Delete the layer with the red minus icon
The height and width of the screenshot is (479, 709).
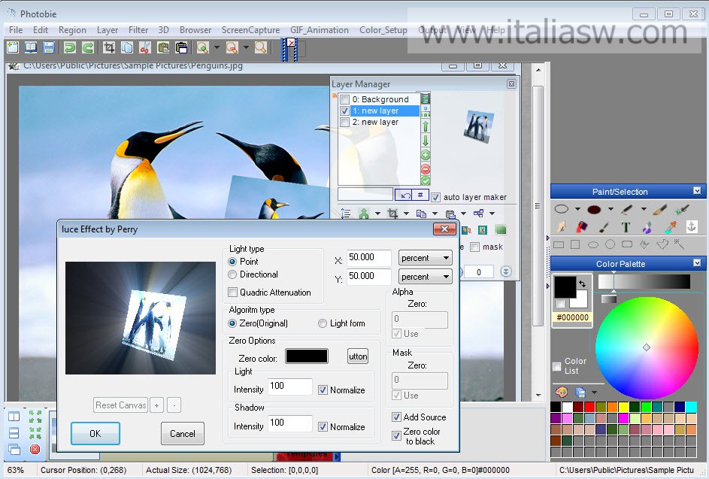pos(426,169)
